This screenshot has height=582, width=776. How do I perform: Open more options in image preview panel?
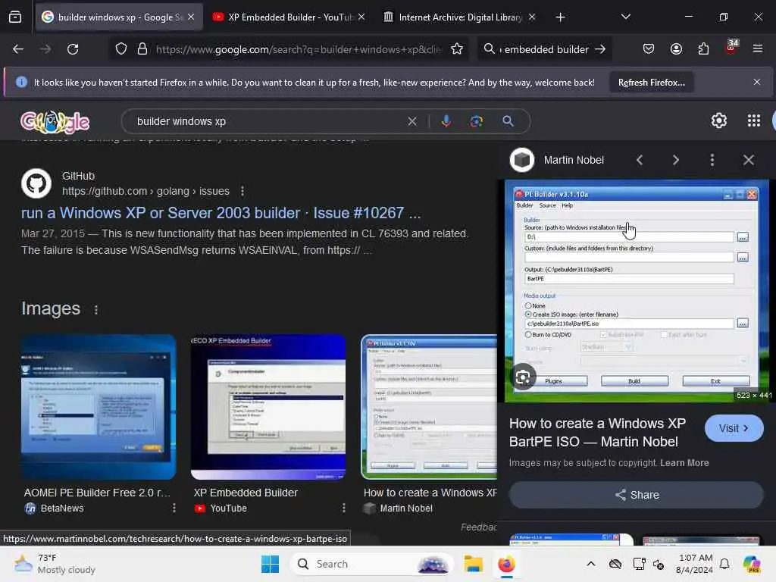[712, 160]
